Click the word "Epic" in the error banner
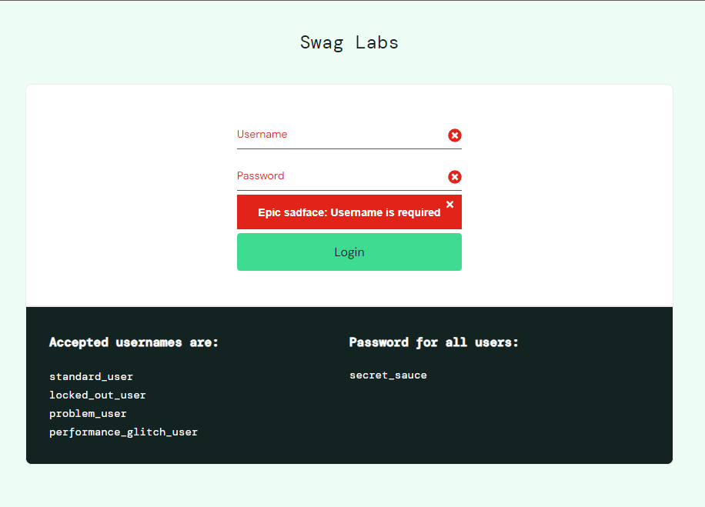This screenshot has height=507, width=705. point(269,212)
